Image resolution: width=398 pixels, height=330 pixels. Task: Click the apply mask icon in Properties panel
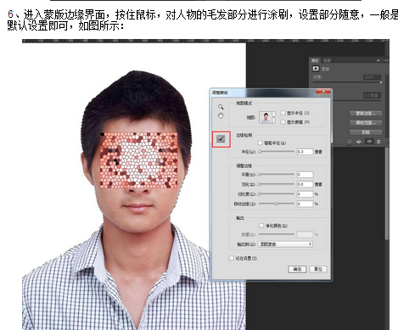point(359,142)
